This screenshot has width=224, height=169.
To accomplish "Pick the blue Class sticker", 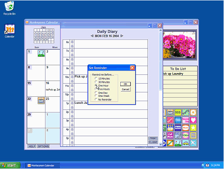I will click(x=178, y=120).
